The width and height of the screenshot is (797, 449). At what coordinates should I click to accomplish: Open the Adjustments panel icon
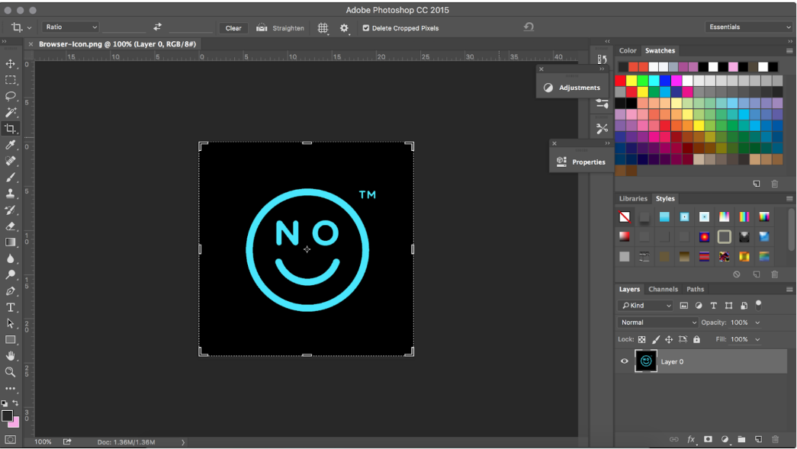[x=548, y=87]
